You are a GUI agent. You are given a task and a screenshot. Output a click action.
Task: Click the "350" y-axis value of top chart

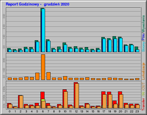point(4,16)
